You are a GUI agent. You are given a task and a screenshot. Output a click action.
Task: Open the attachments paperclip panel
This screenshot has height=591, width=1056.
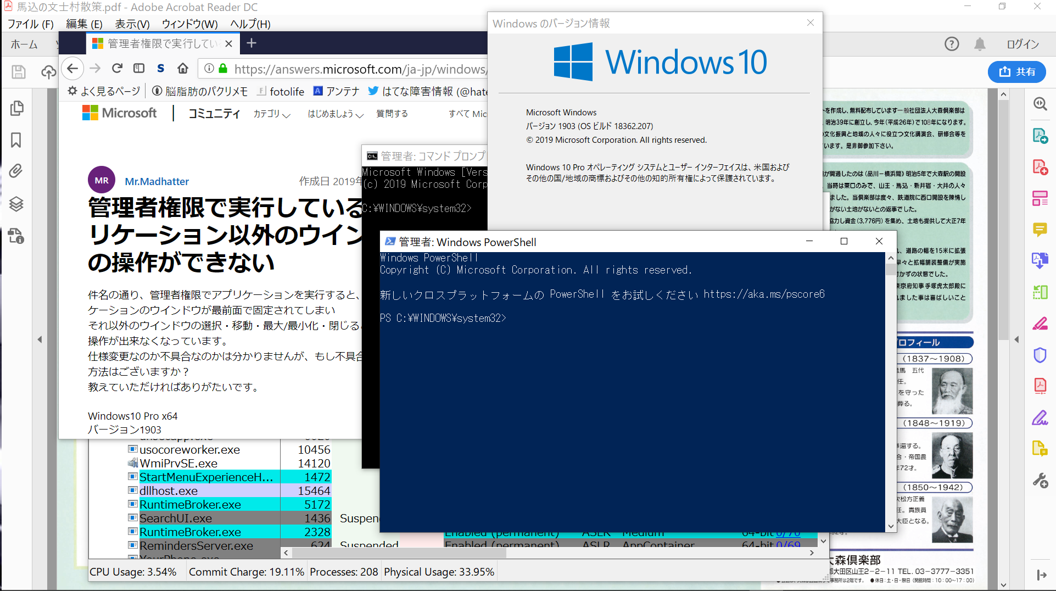pos(16,171)
